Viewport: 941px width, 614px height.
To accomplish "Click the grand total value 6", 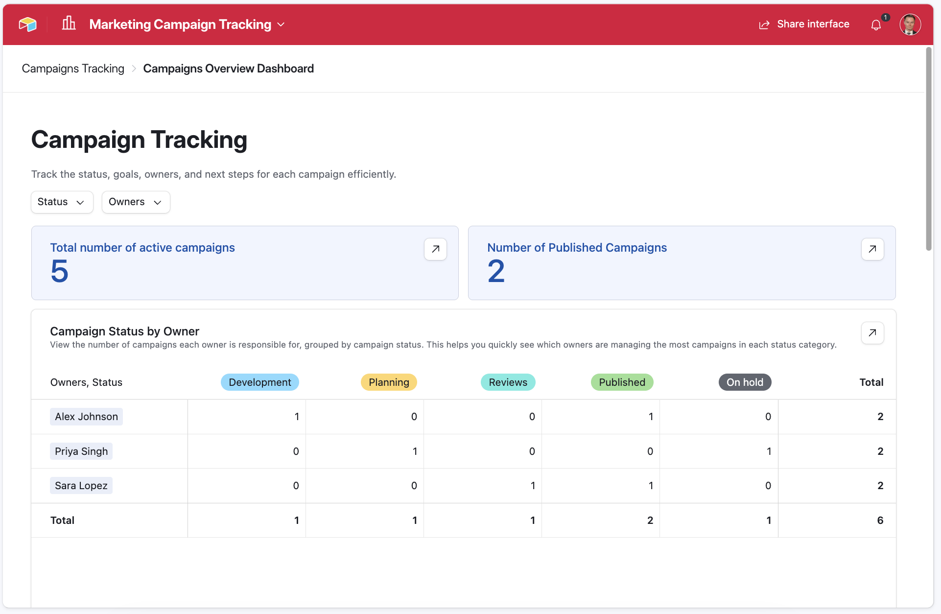I will click(x=880, y=520).
